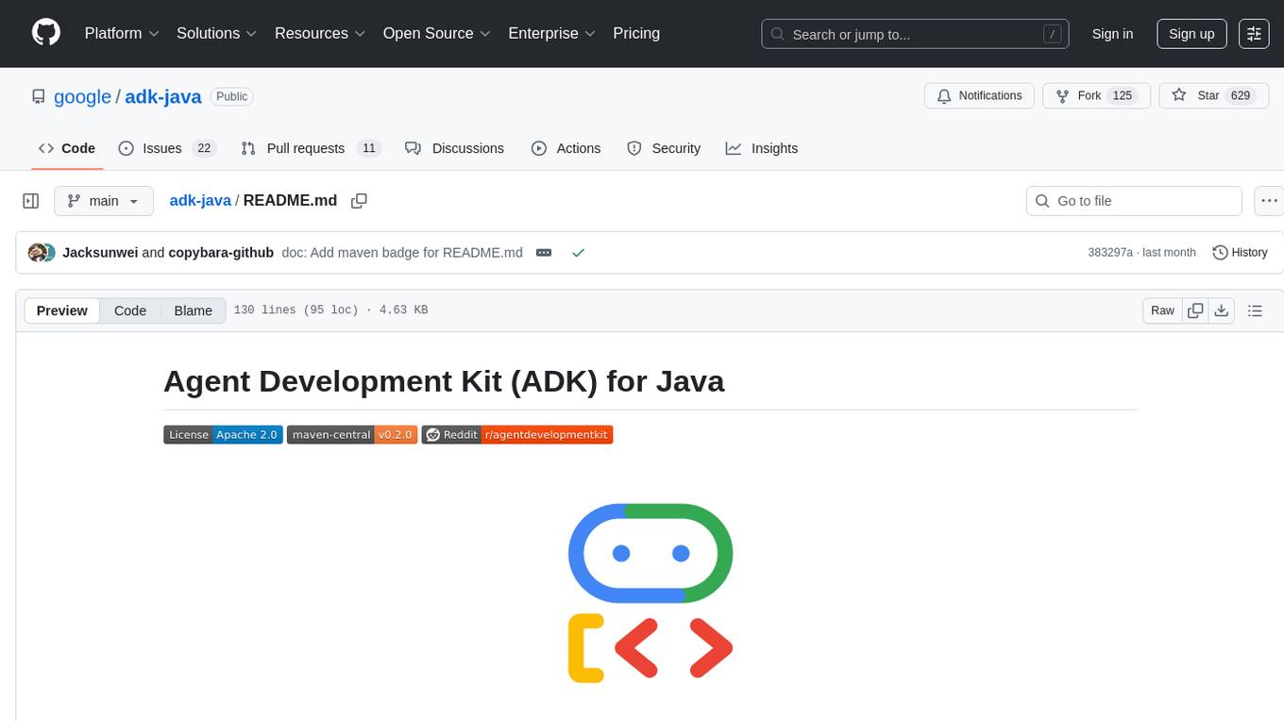Open the Pull requests tab
Screen dimensions: 1284x721
310,148
